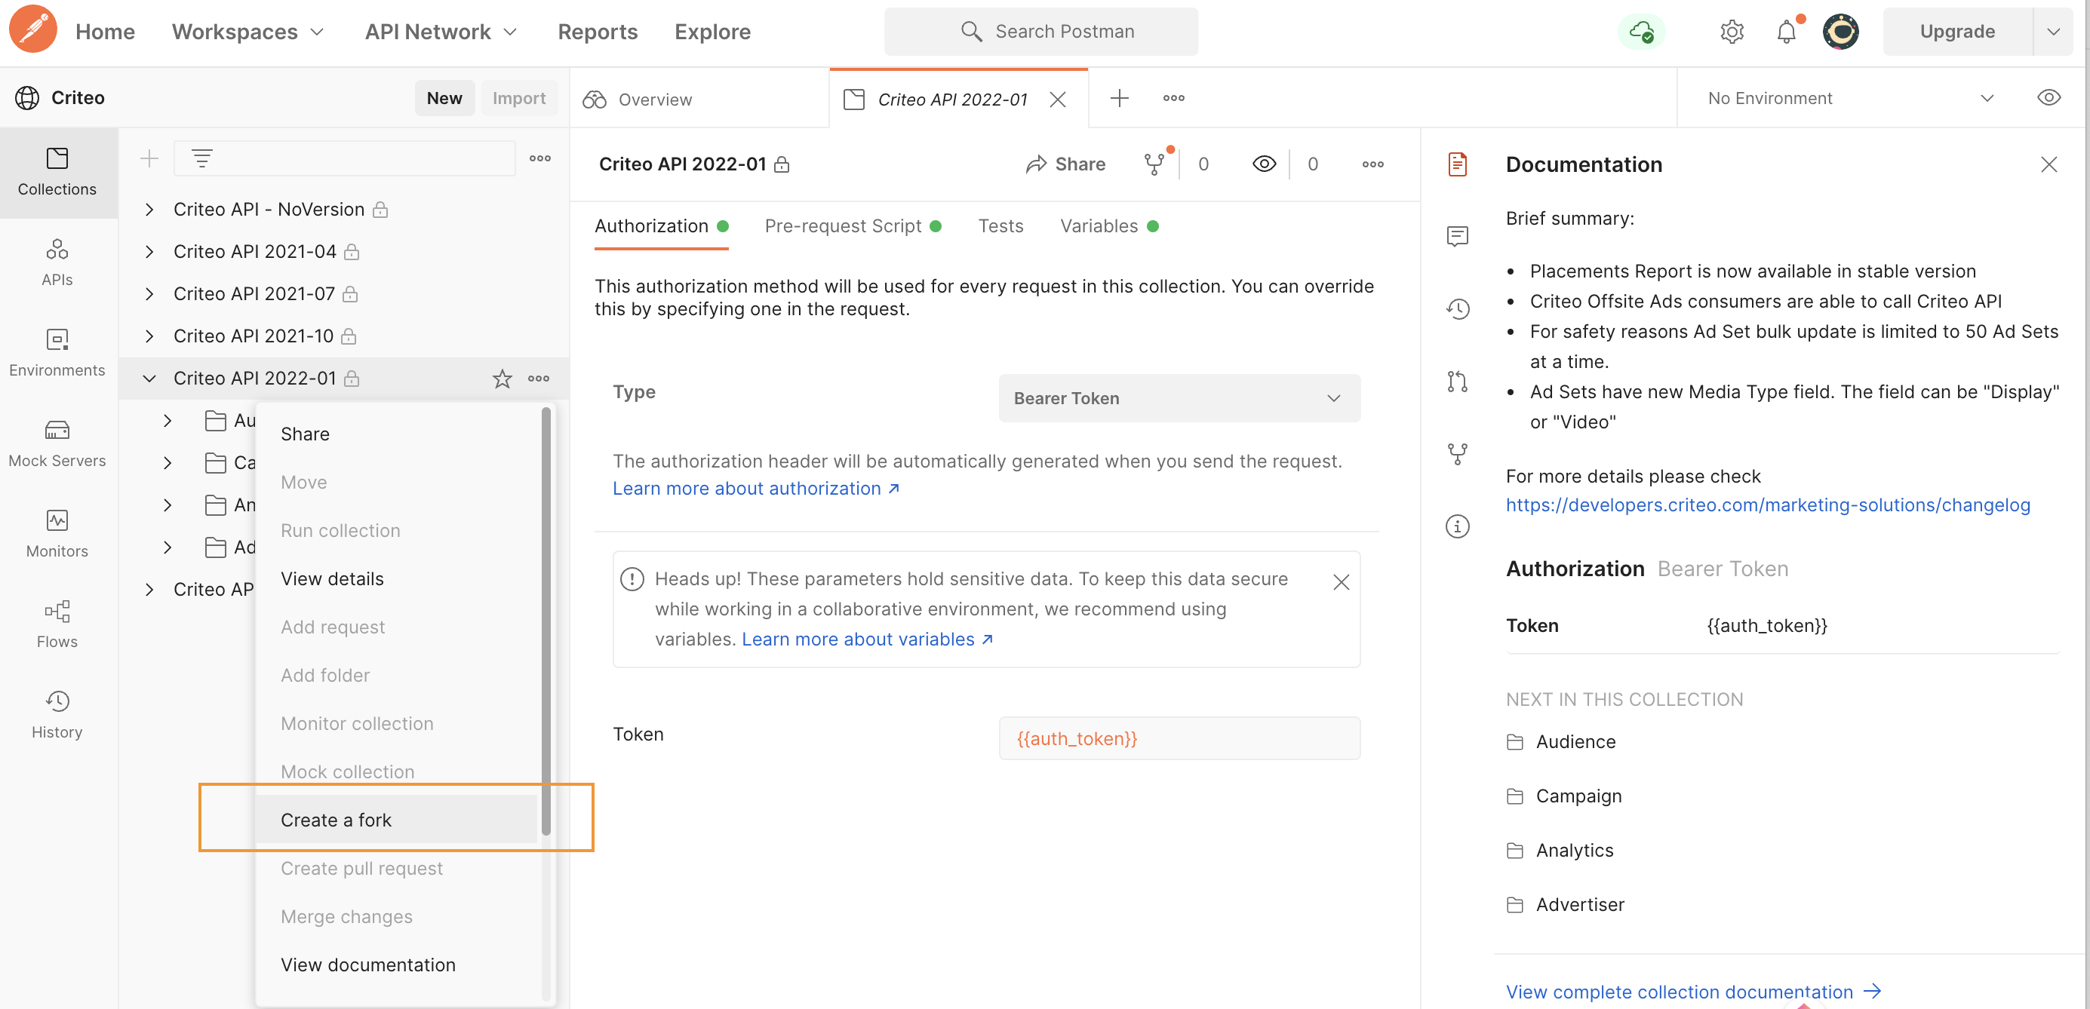Click the Postman logo icon

[32, 30]
